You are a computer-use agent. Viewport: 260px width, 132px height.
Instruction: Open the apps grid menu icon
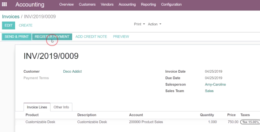4,5
